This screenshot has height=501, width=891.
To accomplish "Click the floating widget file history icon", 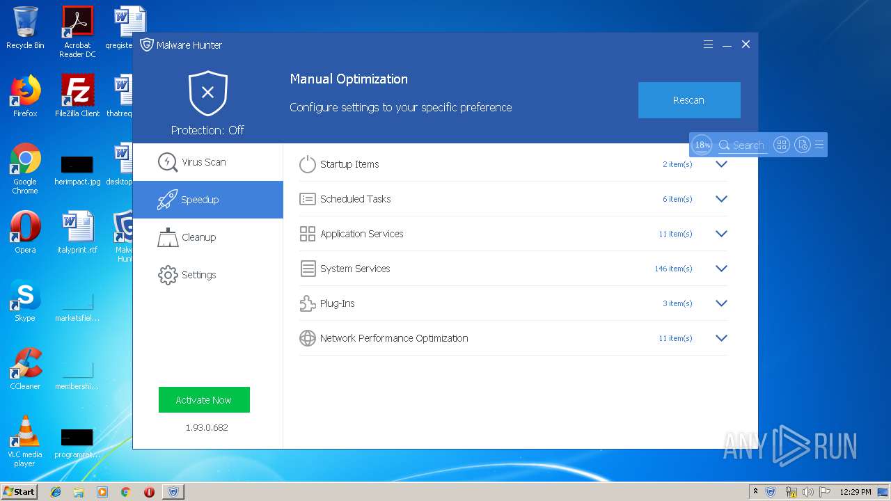I will tap(803, 145).
